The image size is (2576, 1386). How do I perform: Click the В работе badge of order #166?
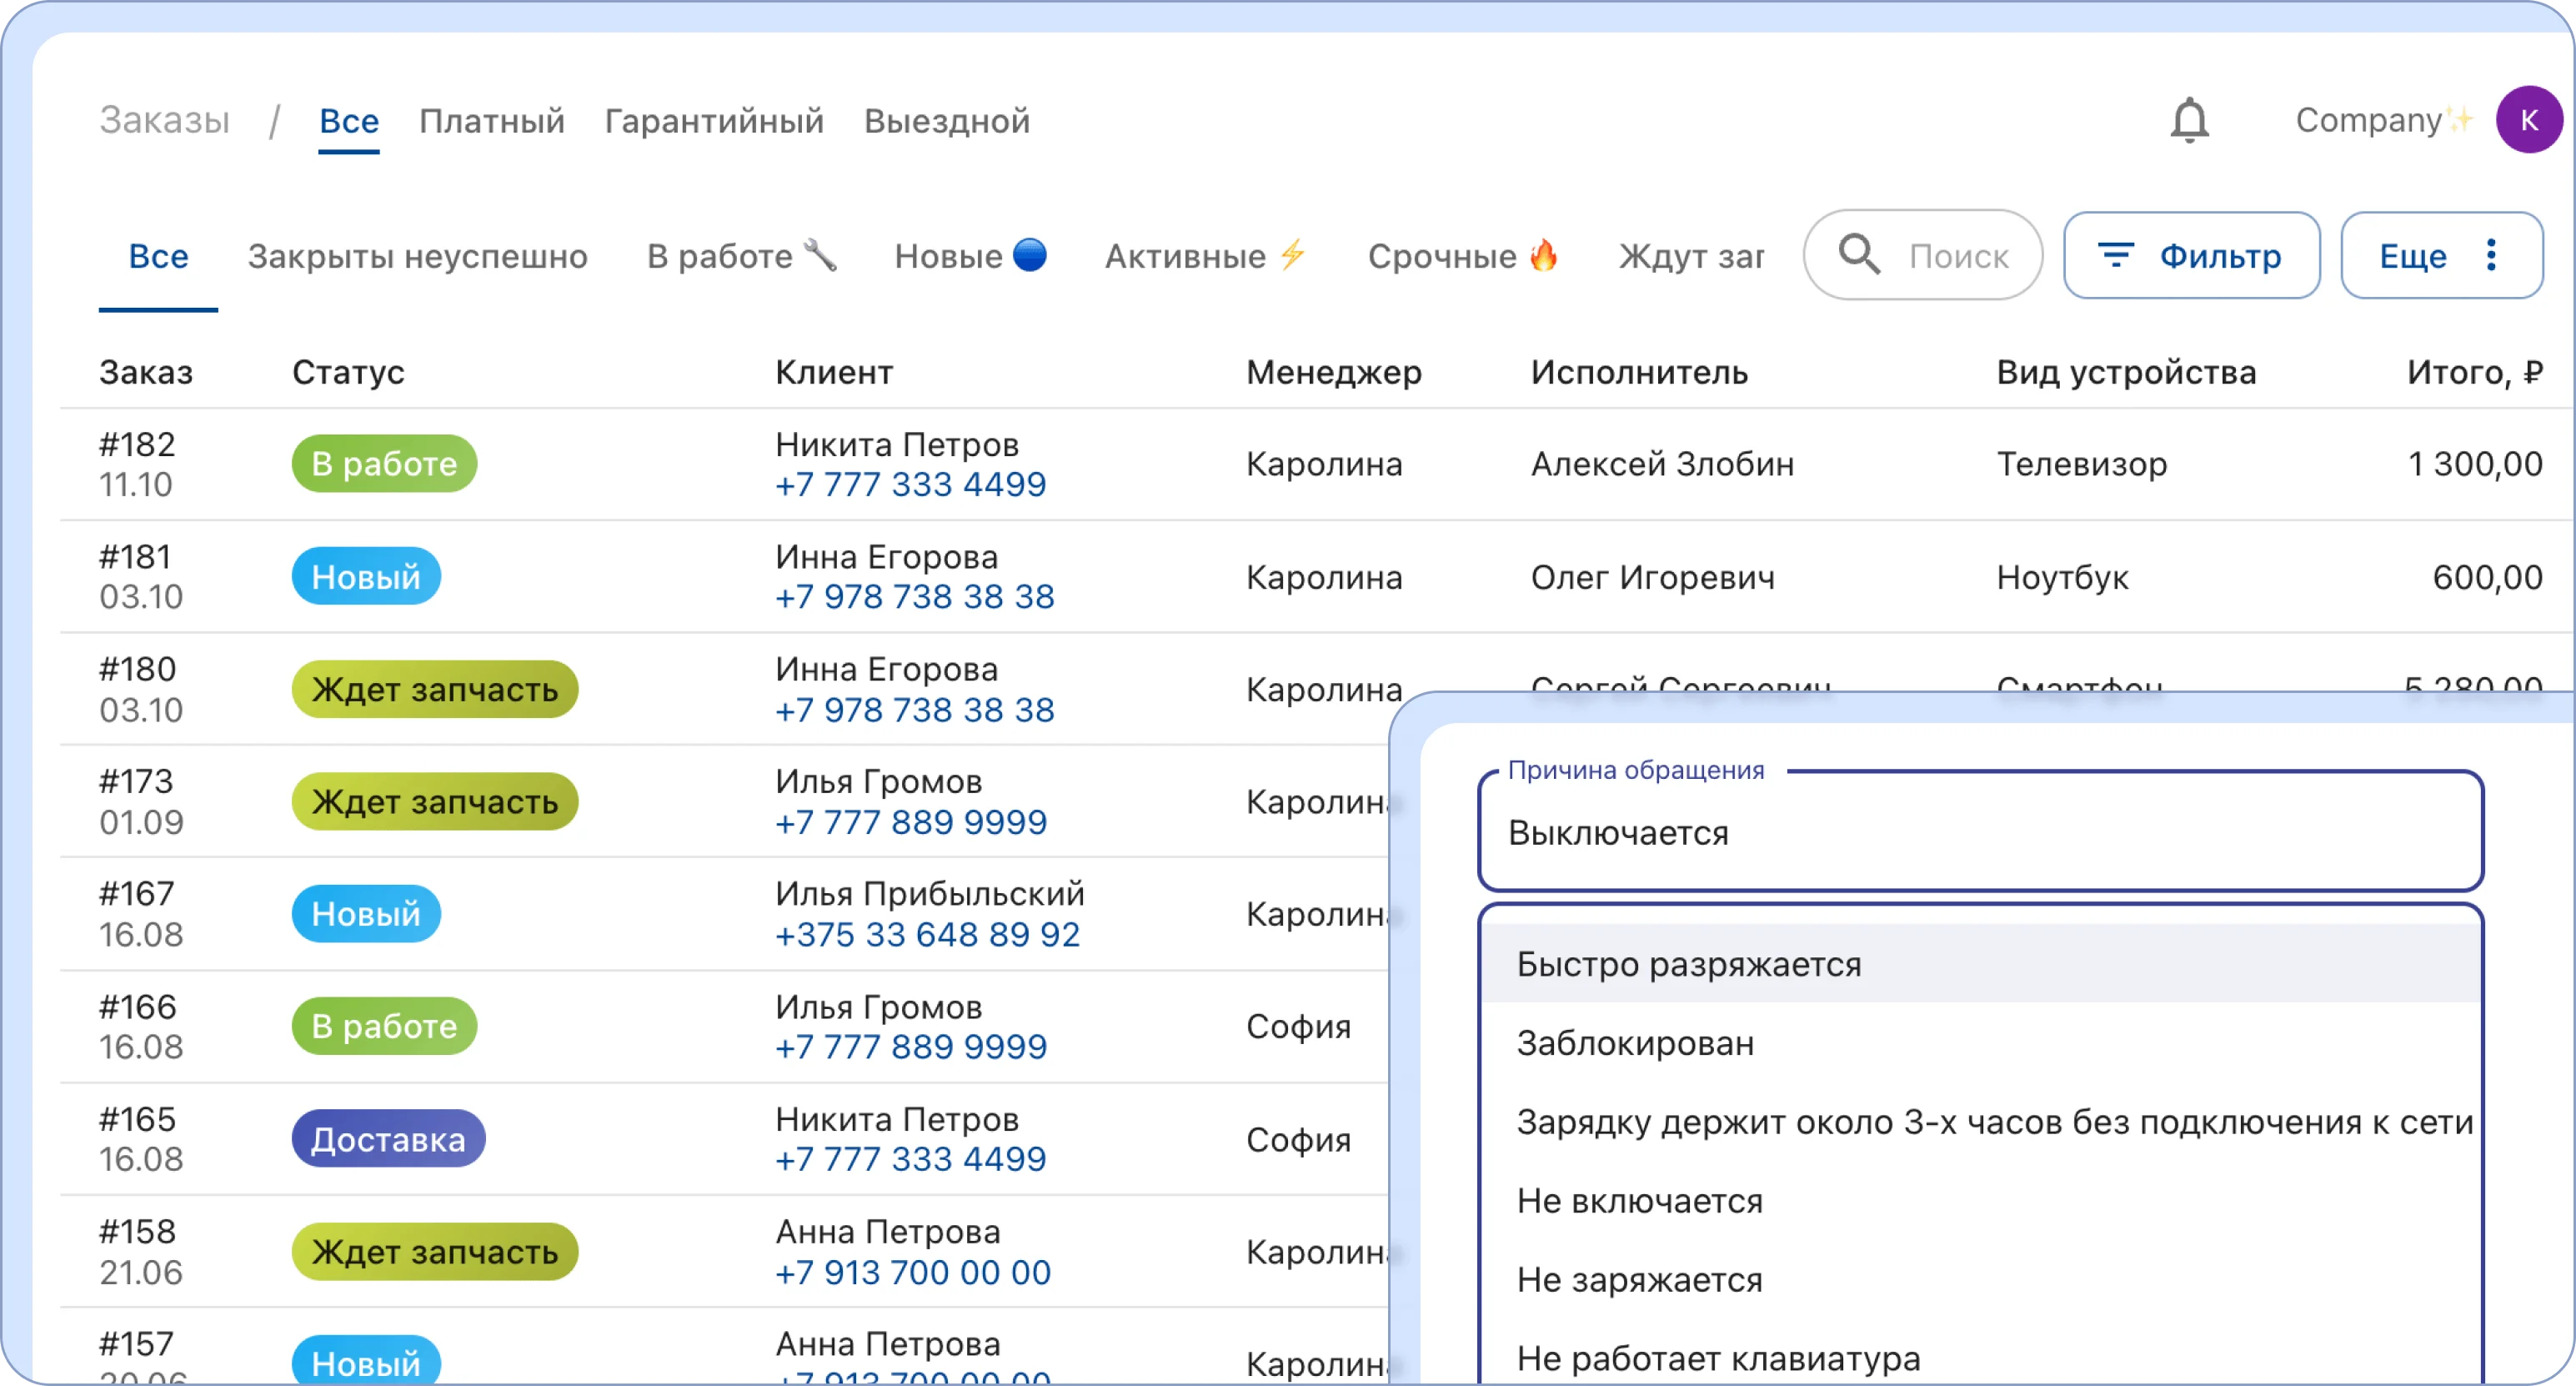[384, 1026]
